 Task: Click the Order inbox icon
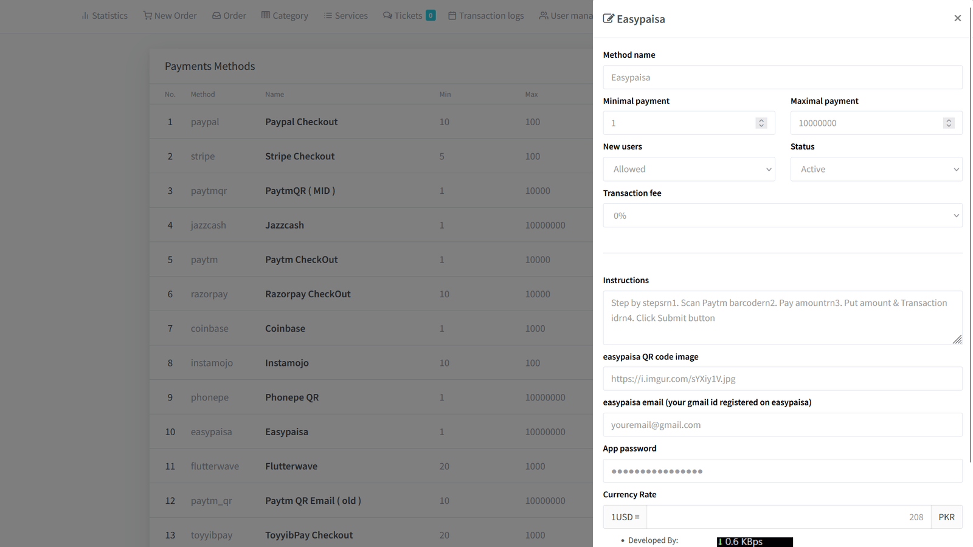pyautogui.click(x=216, y=16)
